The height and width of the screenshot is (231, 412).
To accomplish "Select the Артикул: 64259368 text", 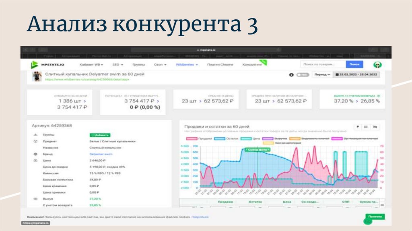I will click(x=52, y=126).
